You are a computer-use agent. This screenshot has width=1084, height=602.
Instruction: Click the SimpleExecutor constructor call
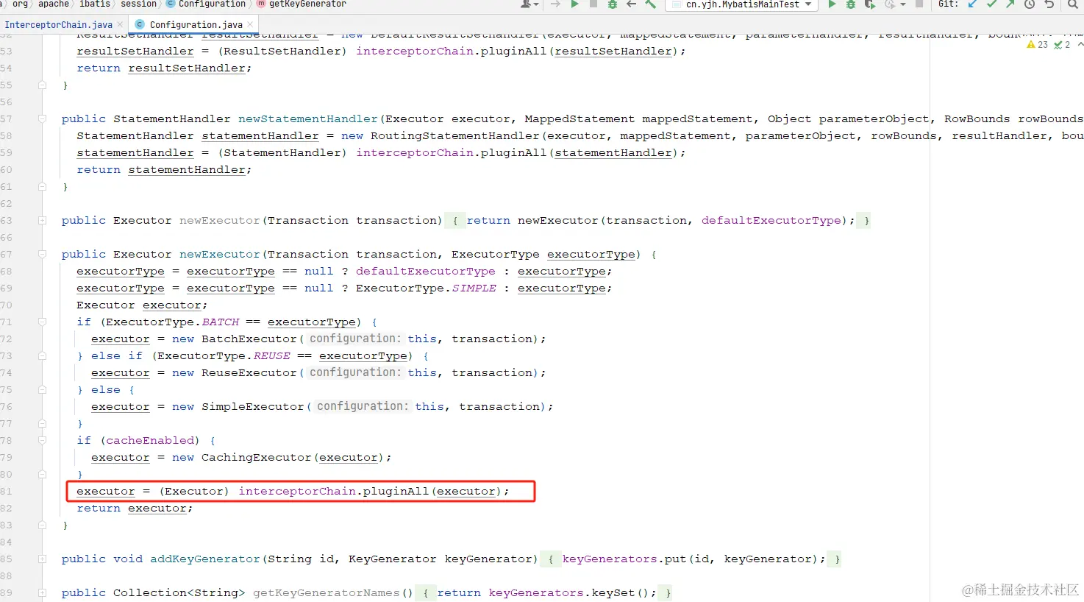[252, 406]
